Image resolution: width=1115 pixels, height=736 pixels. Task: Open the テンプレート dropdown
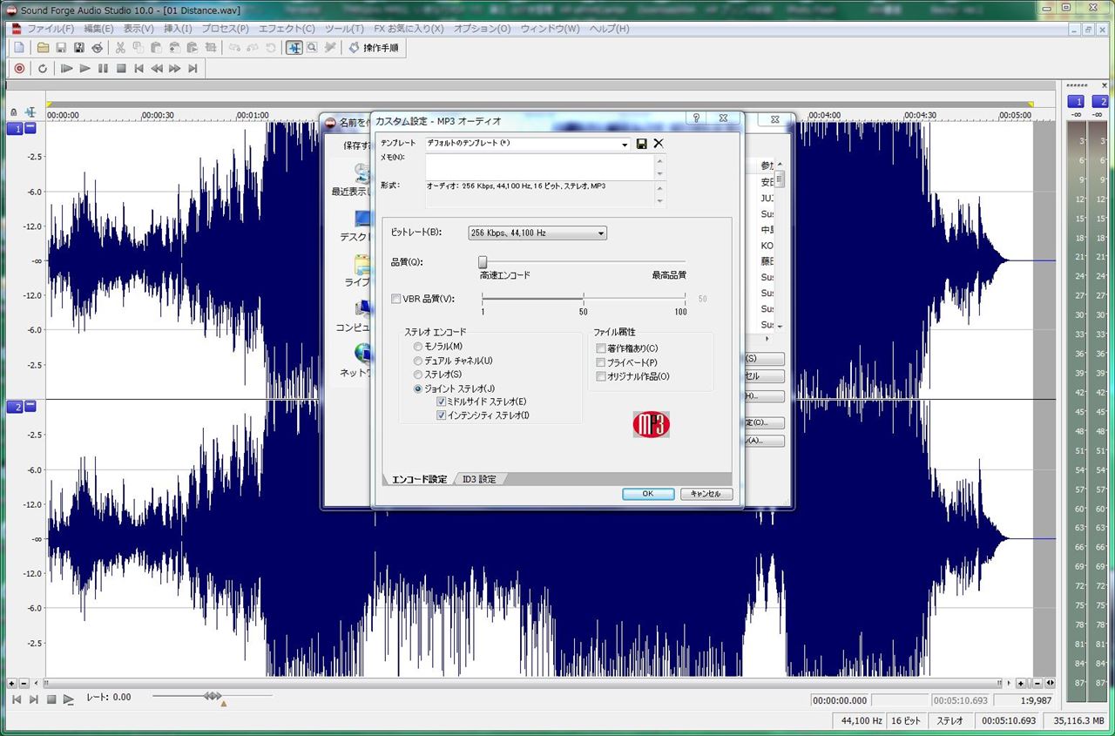click(625, 144)
